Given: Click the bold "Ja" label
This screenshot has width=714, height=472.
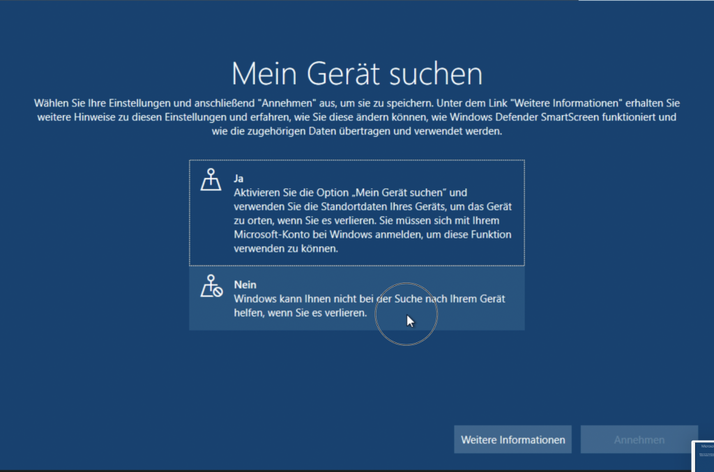Looking at the screenshot, I should pyautogui.click(x=238, y=178).
